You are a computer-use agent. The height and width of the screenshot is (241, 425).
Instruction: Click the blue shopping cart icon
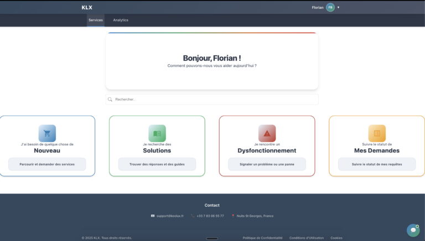[x=47, y=133]
